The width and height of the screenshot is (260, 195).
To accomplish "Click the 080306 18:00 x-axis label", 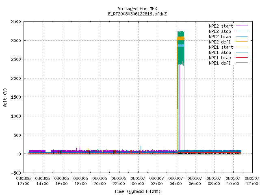I will [x=80, y=181].
